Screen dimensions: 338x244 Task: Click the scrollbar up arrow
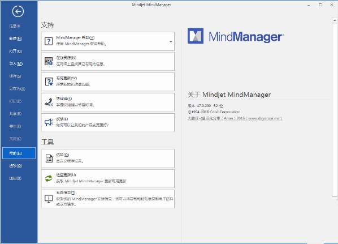click(x=335, y=20)
